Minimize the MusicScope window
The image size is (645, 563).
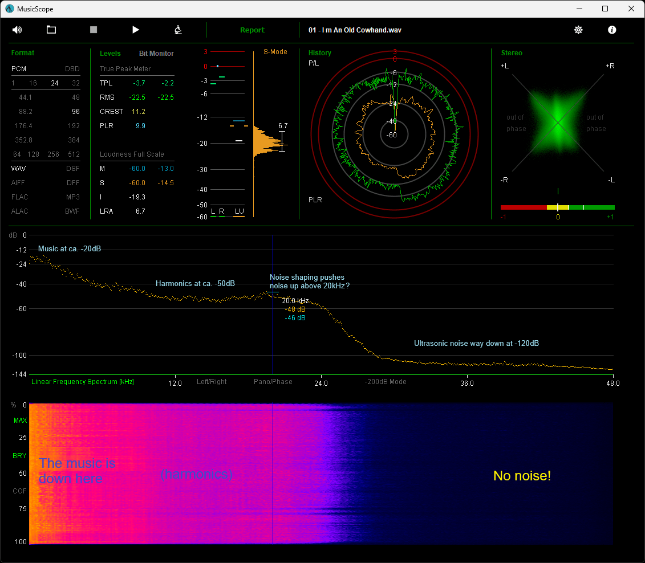579,9
